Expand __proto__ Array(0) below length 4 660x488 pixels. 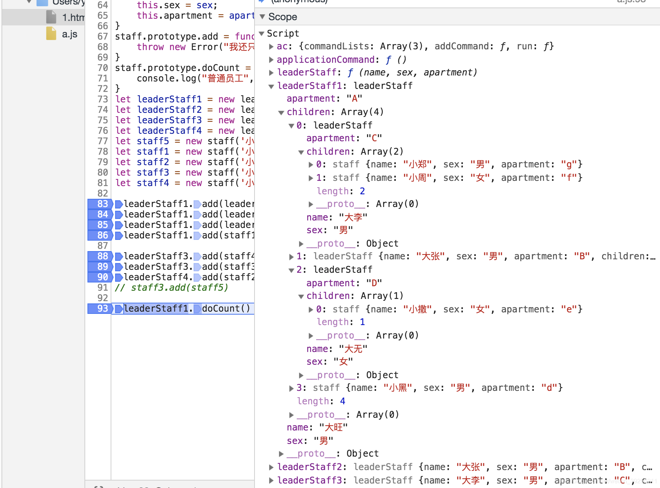coord(291,415)
